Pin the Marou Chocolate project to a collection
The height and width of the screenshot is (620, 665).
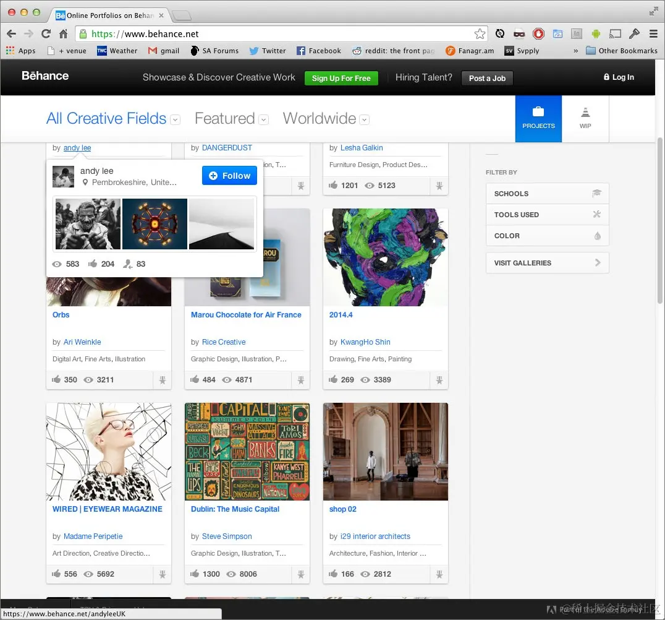[x=301, y=380]
